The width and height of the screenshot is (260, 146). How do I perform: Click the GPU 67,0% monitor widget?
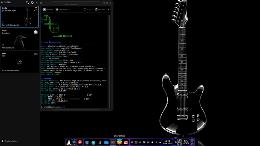pyautogui.click(x=186, y=142)
